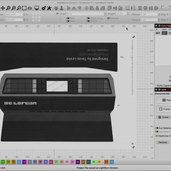
Task: Adjust the upper percent scale stepper
Action: coord(24,14)
